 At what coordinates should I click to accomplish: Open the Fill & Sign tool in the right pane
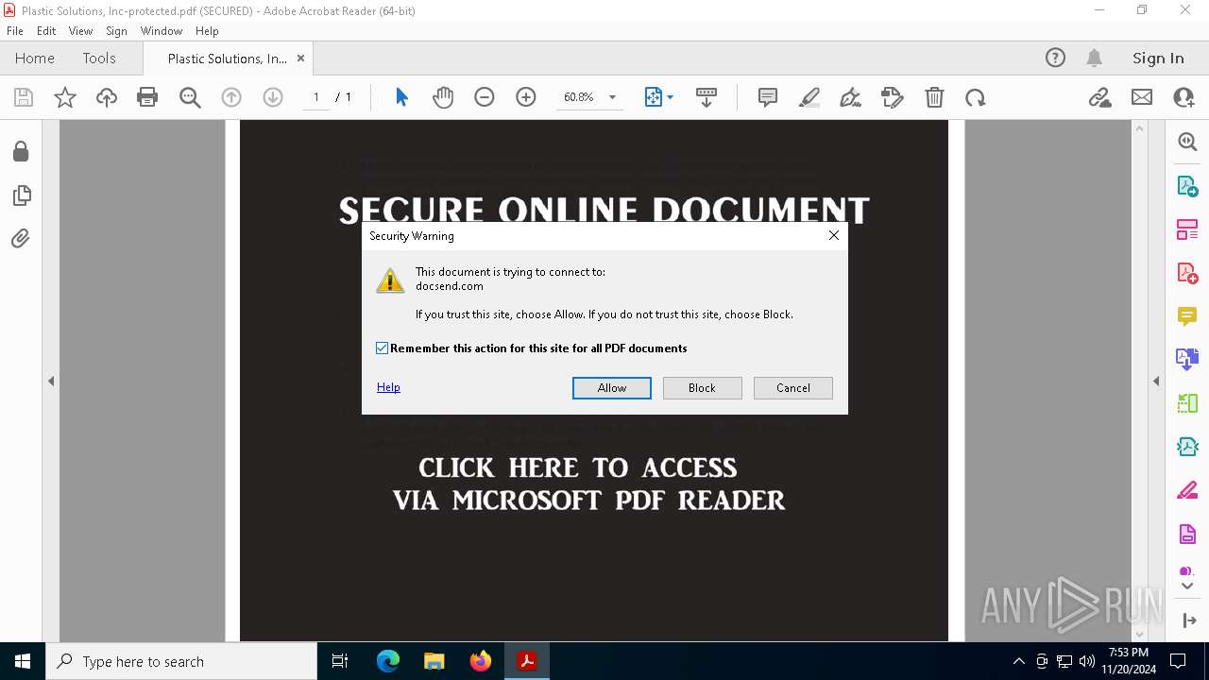pyautogui.click(x=1187, y=490)
